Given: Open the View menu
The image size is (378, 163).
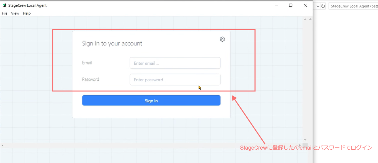Looking at the screenshot, I should tap(15, 13).
